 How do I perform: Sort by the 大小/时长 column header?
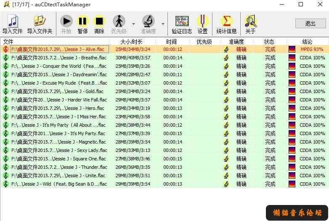pyautogui.click(x=133, y=42)
